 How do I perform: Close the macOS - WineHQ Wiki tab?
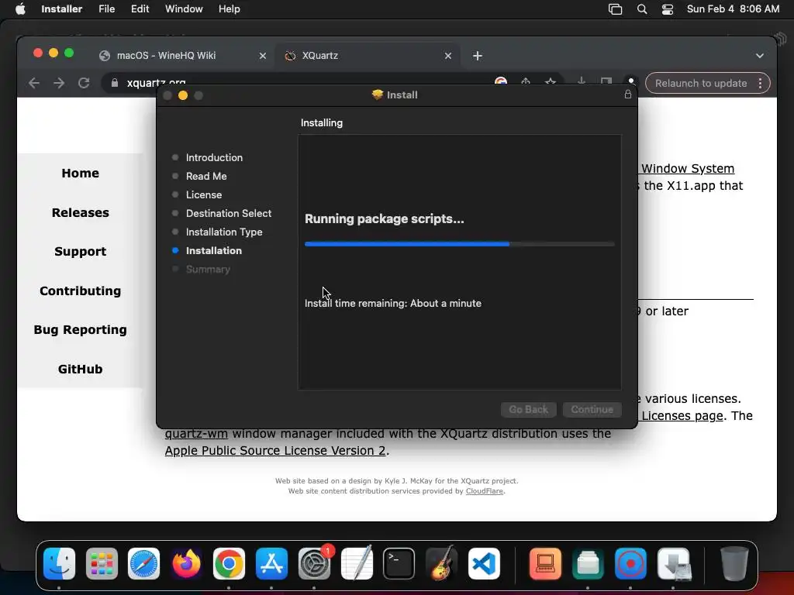tap(262, 56)
